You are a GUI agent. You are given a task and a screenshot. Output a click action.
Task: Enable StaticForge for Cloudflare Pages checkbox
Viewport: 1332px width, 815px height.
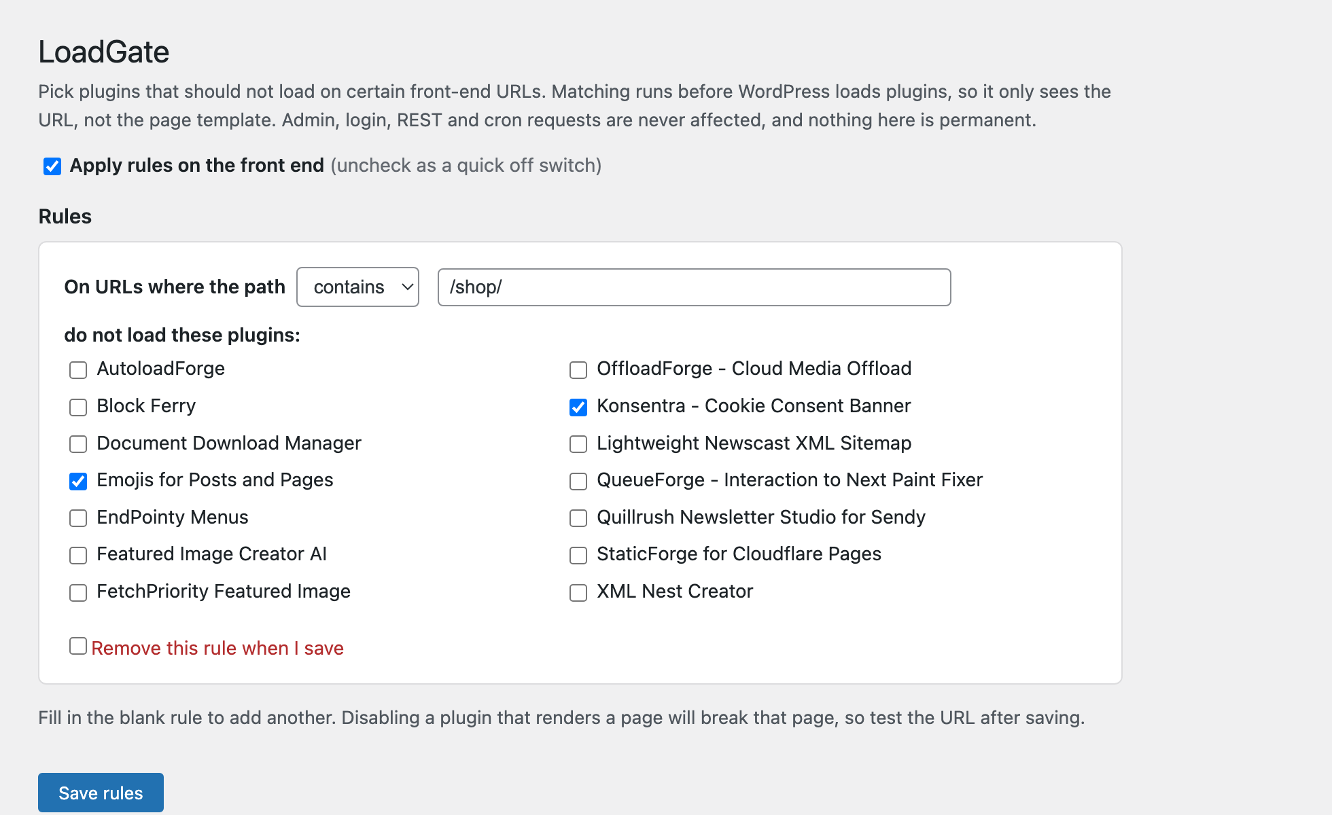coord(578,555)
